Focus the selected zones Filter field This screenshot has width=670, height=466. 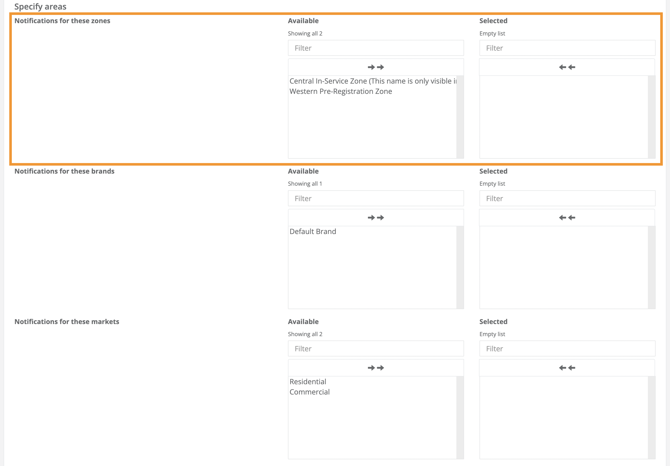[x=567, y=48]
